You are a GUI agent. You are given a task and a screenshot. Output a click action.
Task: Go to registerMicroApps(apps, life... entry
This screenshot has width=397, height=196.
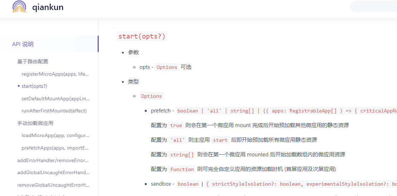56,74
